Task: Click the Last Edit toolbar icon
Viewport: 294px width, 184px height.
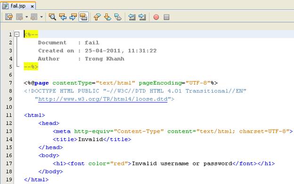Action: pyautogui.click(x=9, y=17)
